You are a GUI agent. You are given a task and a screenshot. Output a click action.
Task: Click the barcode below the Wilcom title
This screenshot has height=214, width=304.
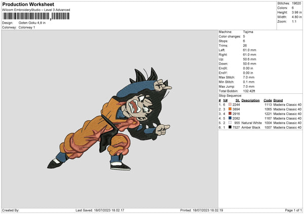[x=36, y=16]
